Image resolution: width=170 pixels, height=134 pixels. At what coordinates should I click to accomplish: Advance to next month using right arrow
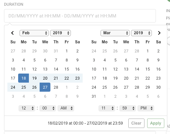click(x=159, y=33)
